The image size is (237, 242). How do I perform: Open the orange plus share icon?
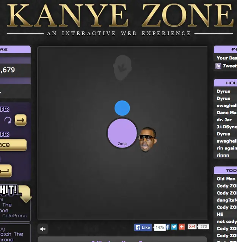pyautogui.click(x=182, y=227)
